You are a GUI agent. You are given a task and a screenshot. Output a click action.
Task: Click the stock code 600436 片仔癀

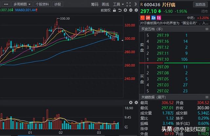point(160,5)
